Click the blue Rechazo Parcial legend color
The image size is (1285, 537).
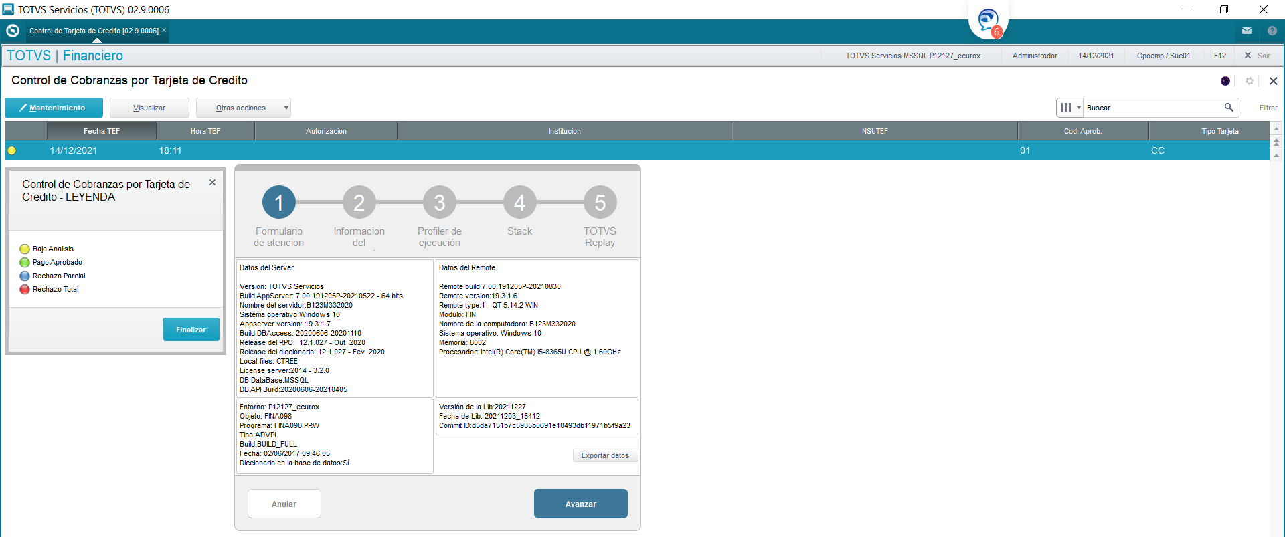click(x=25, y=276)
